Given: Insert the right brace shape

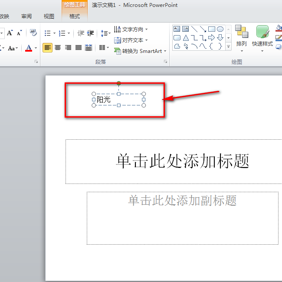Looking at the screenshot, I should [220, 46].
